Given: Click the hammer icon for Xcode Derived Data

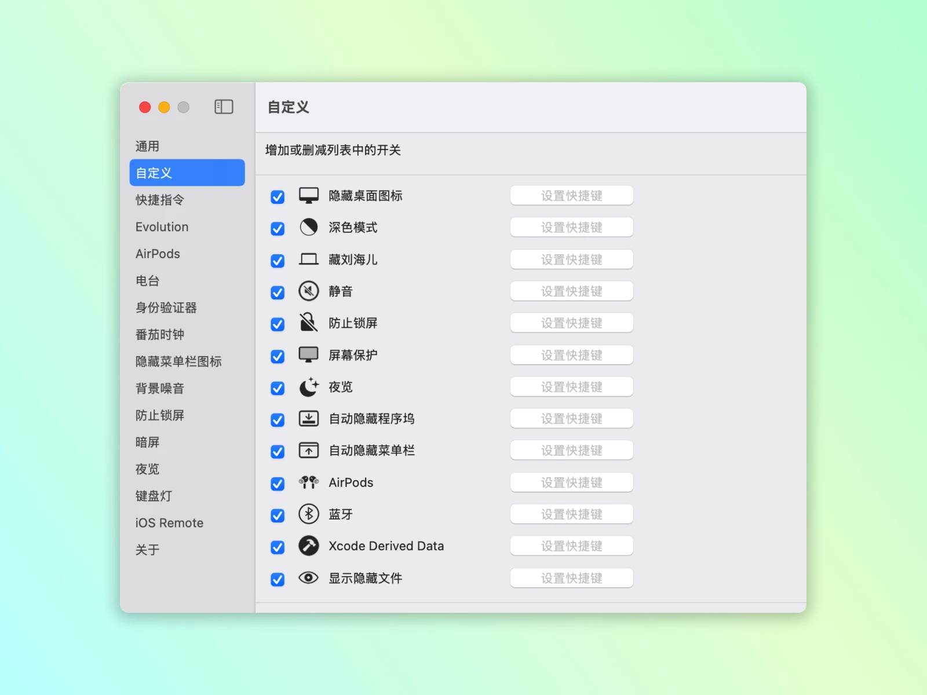Looking at the screenshot, I should tap(309, 546).
